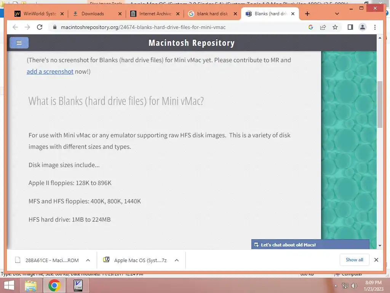Close the Internet Archive tab
The image size is (390, 293).
pos(177,14)
